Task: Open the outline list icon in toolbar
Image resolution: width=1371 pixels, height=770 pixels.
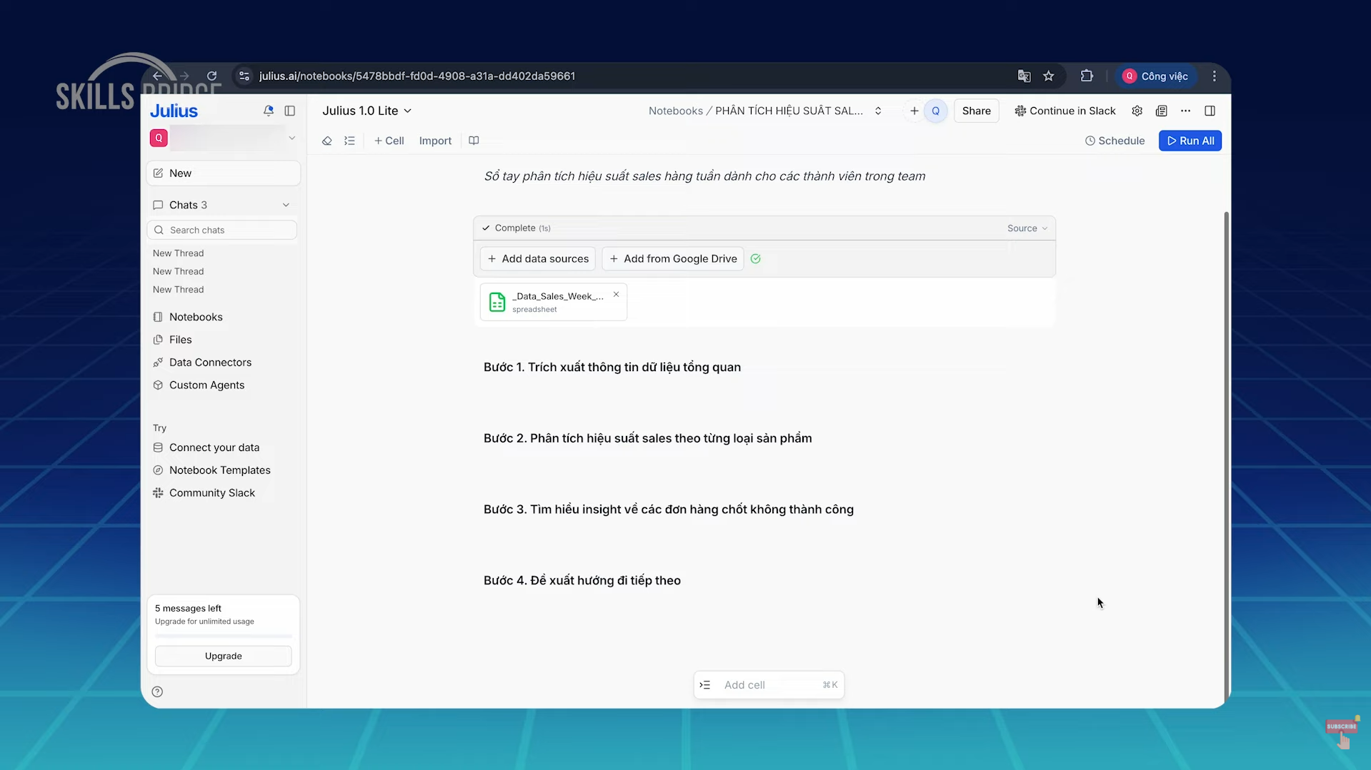Action: (x=349, y=141)
